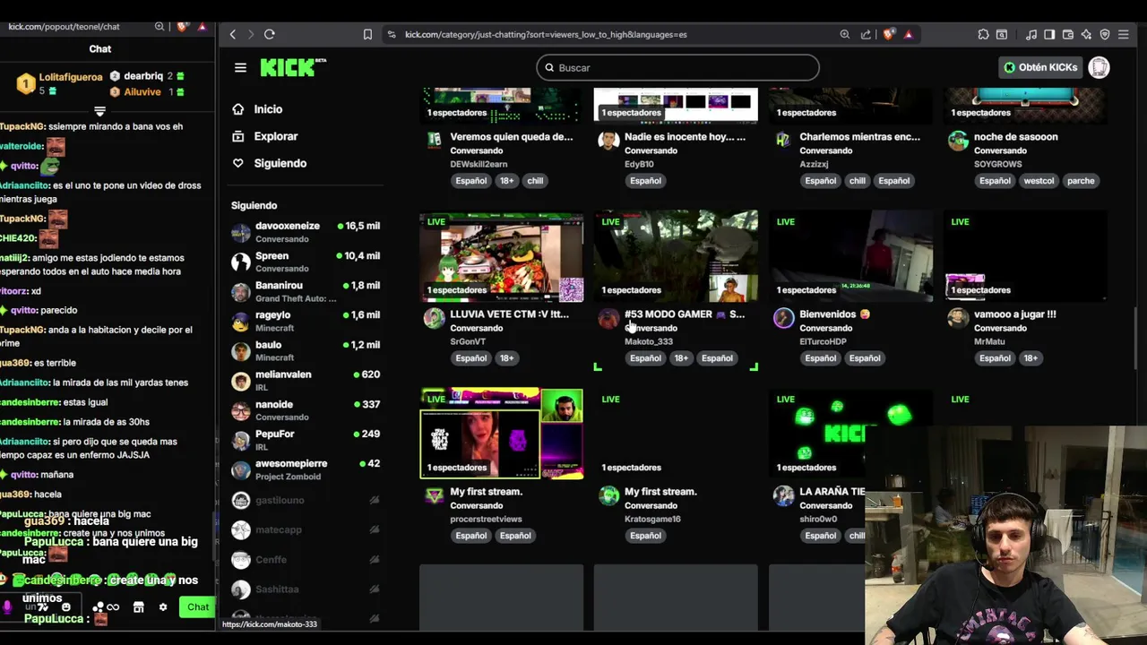Viewport: 1147px width, 645px height.
Task: Open procerstreetviews My first stream thumbnail
Action: (x=502, y=434)
